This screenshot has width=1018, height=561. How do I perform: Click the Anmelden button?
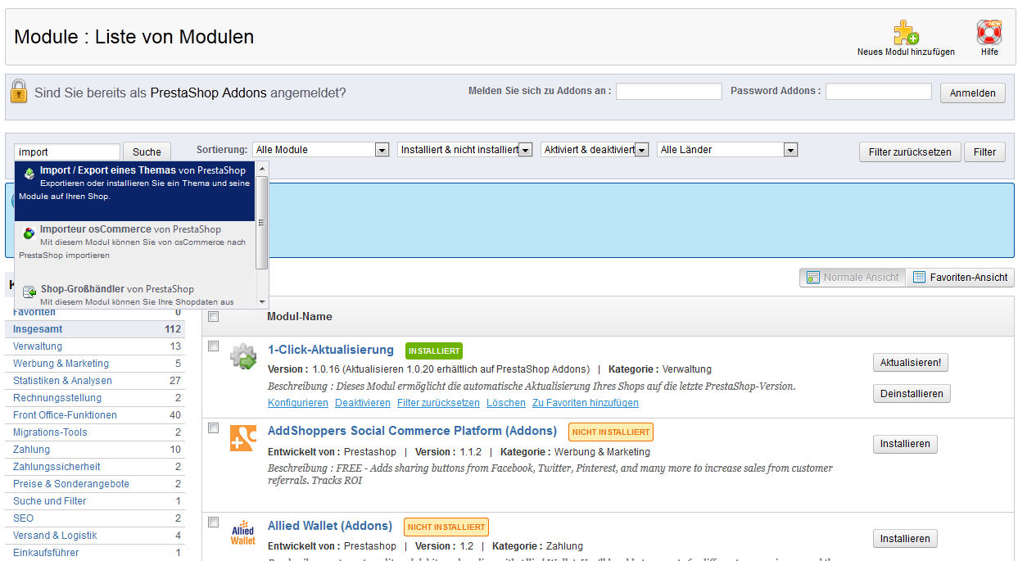[973, 93]
